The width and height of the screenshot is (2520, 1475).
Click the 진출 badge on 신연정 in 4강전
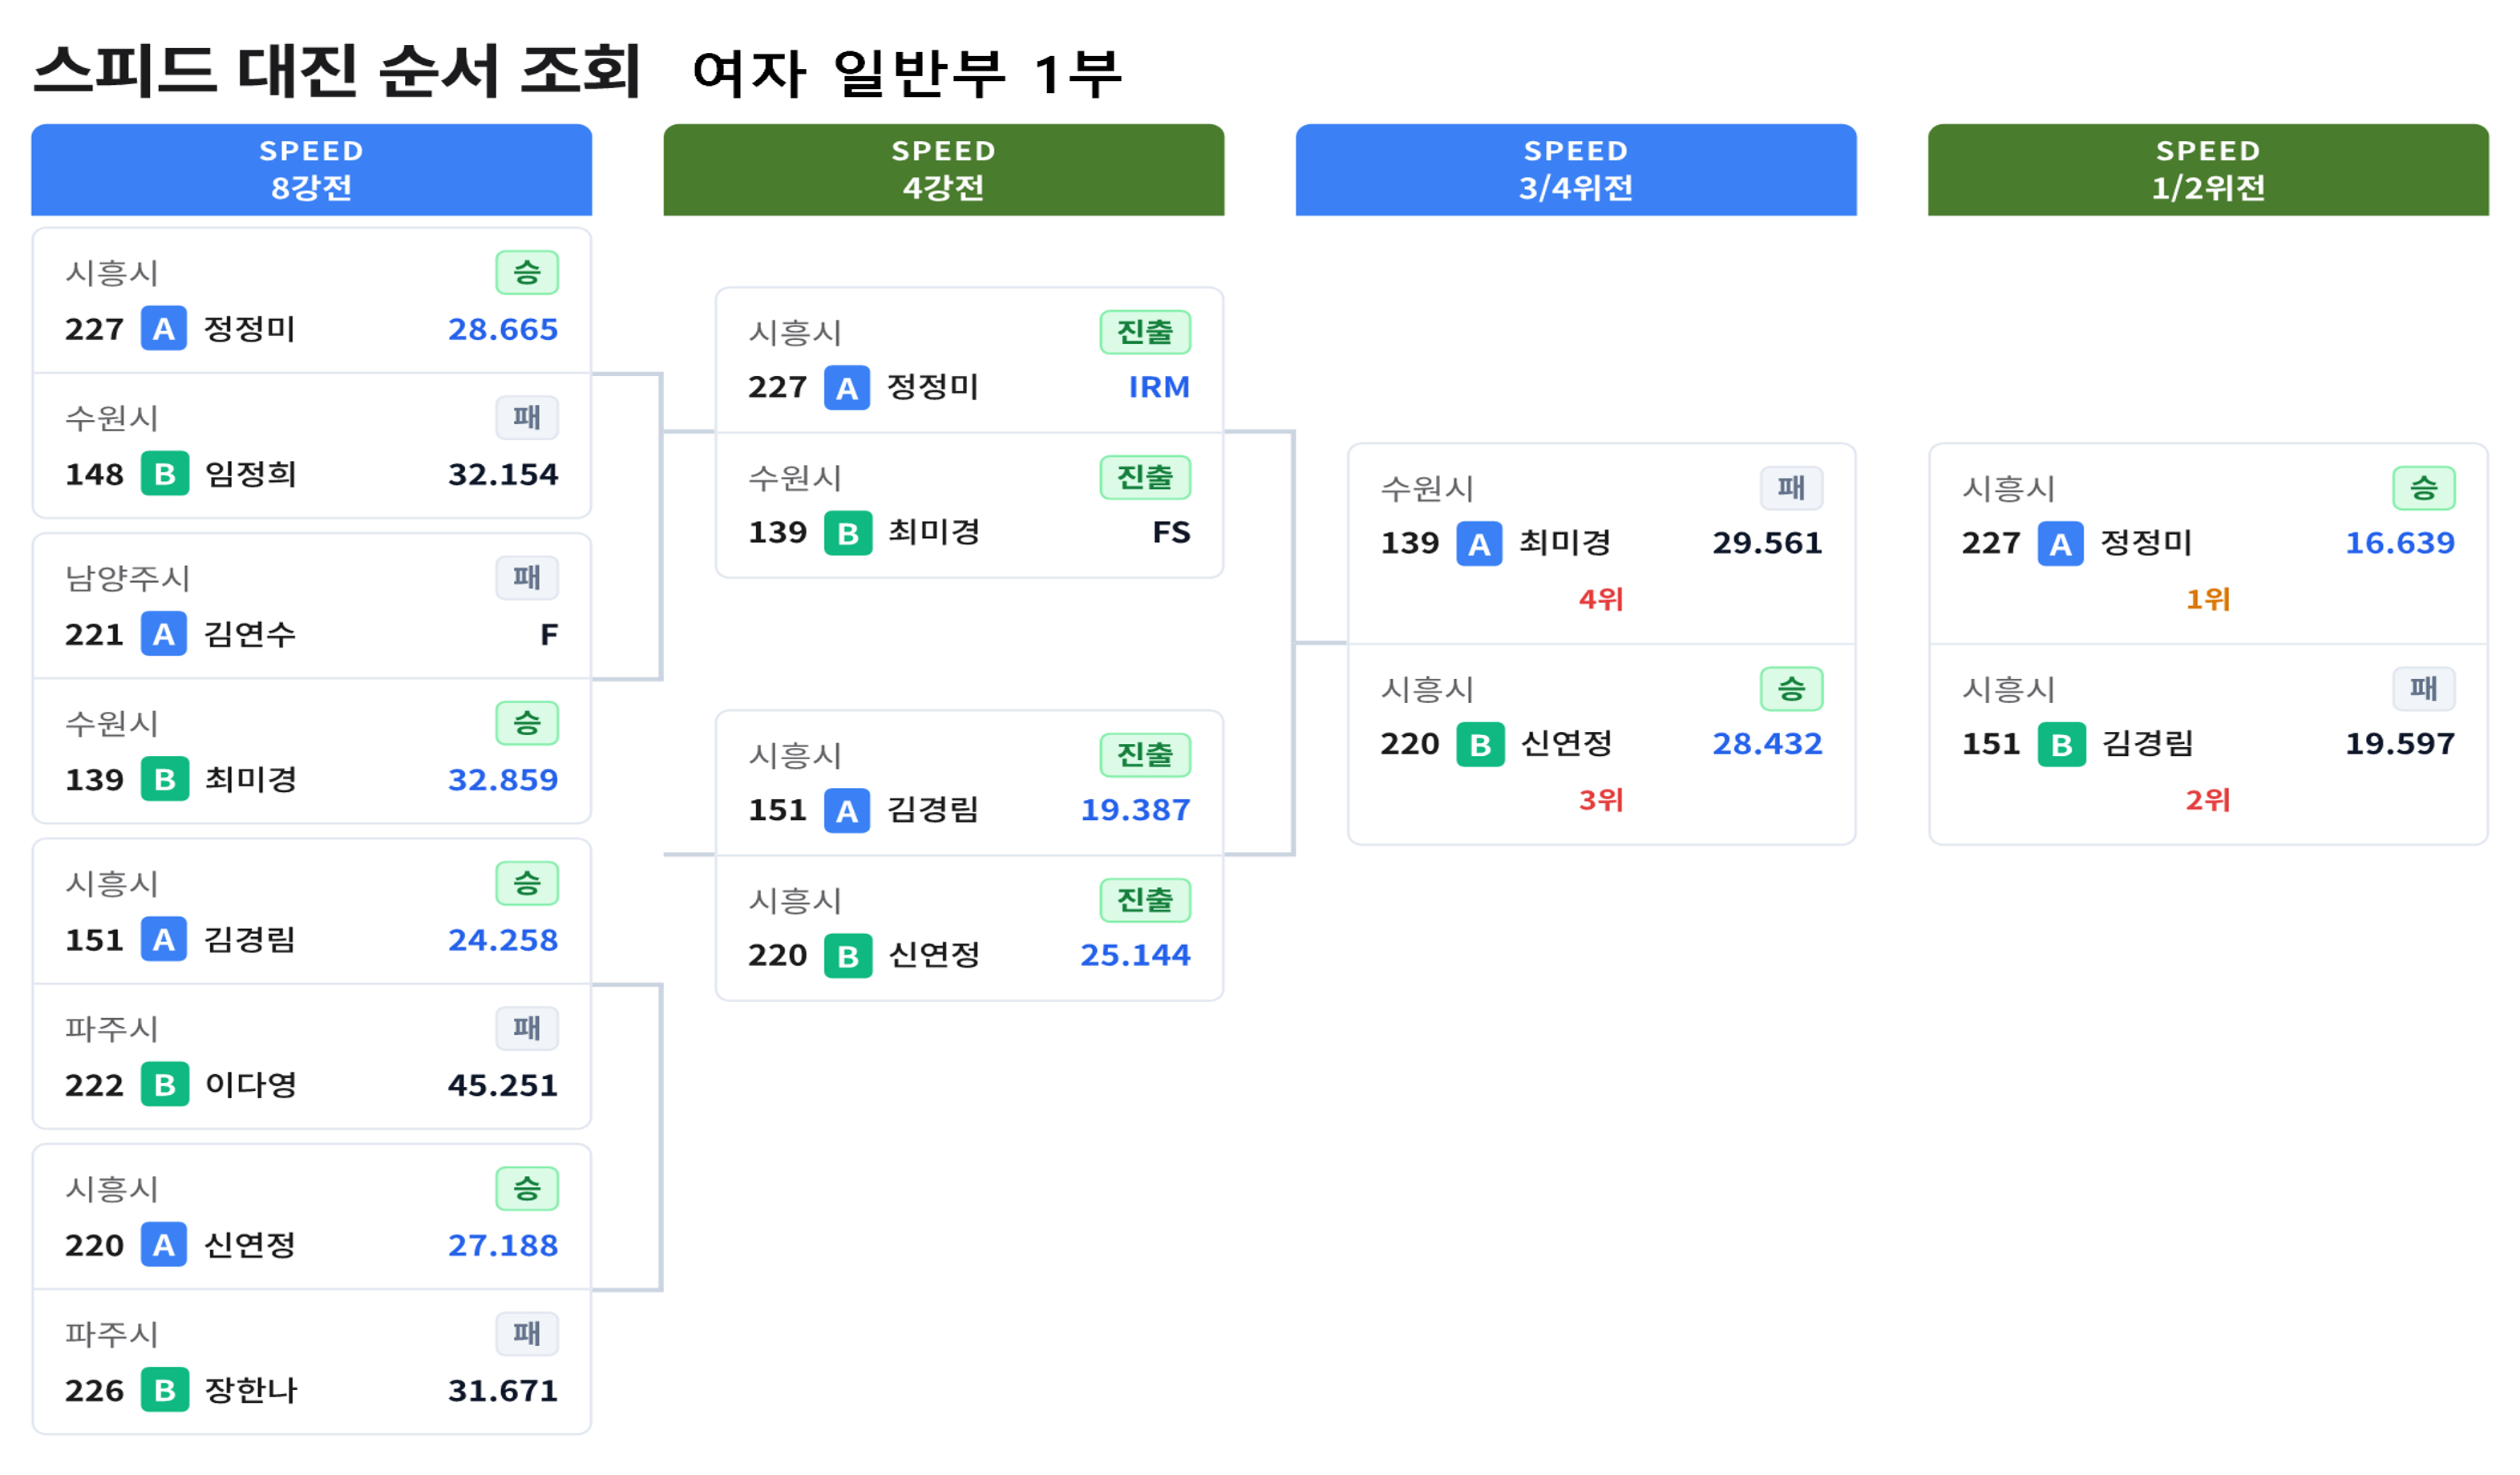pos(1145,900)
